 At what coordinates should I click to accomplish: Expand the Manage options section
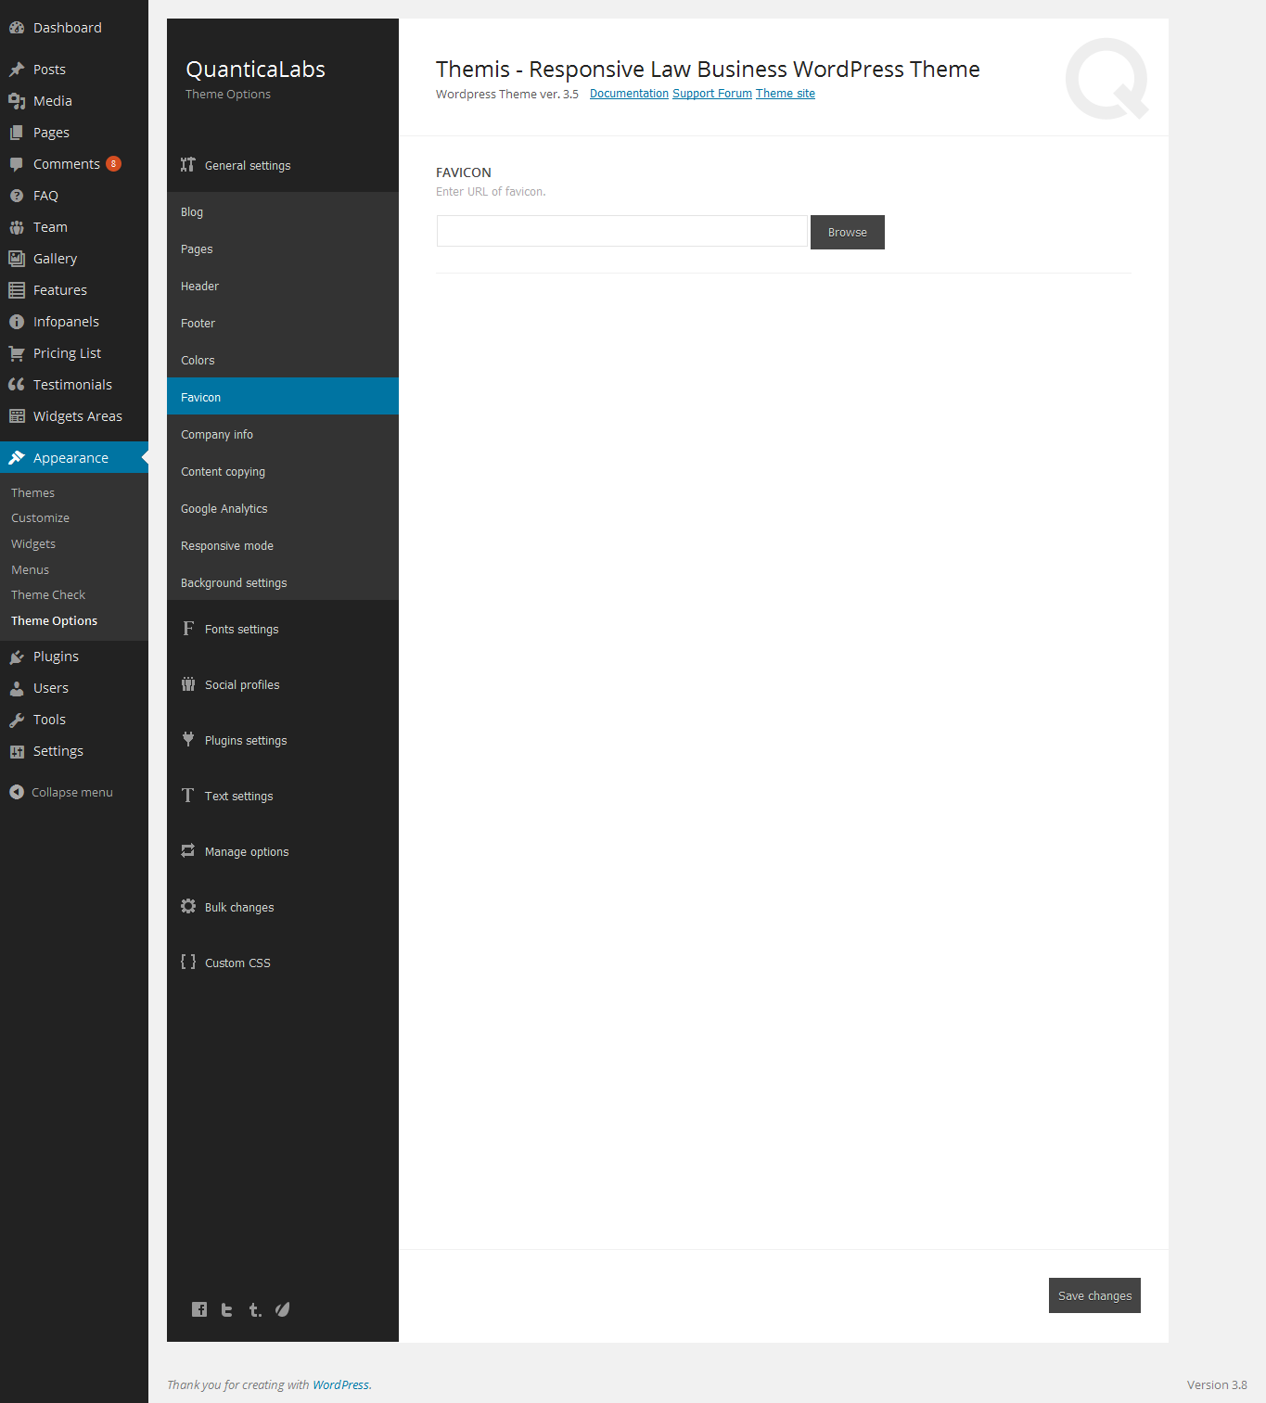pos(283,851)
